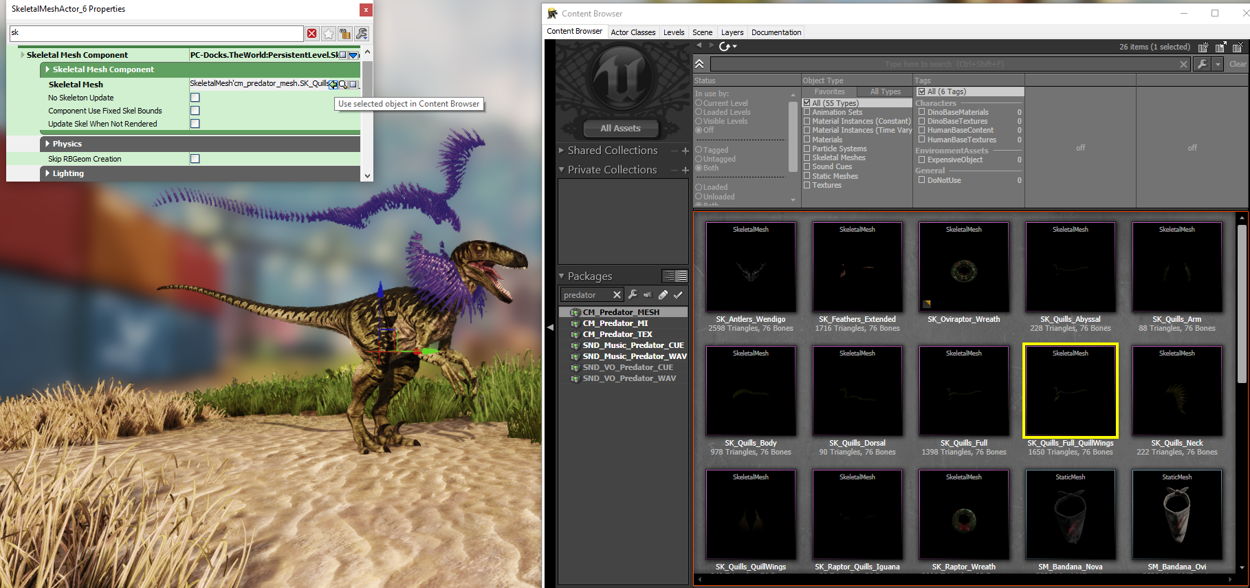Open the wrench options in Properties toolbar
The height and width of the screenshot is (588, 1250).
(x=362, y=33)
